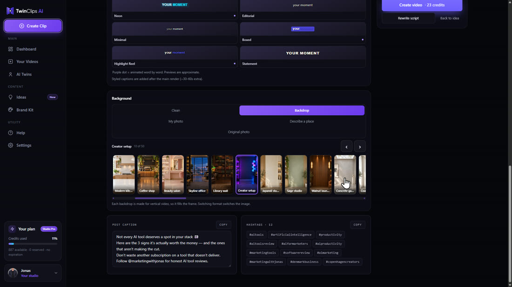This screenshot has width=512, height=287.
Task: Copy the hashtags
Action: click(357, 225)
